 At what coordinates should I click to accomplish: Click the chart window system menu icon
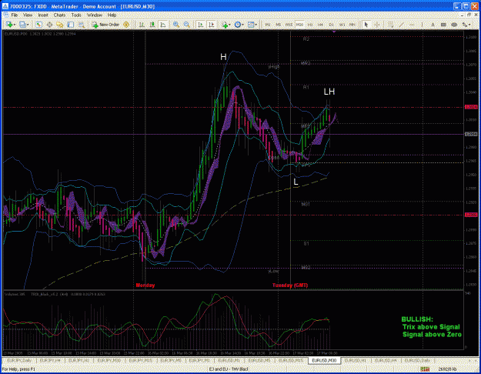[x=5, y=15]
